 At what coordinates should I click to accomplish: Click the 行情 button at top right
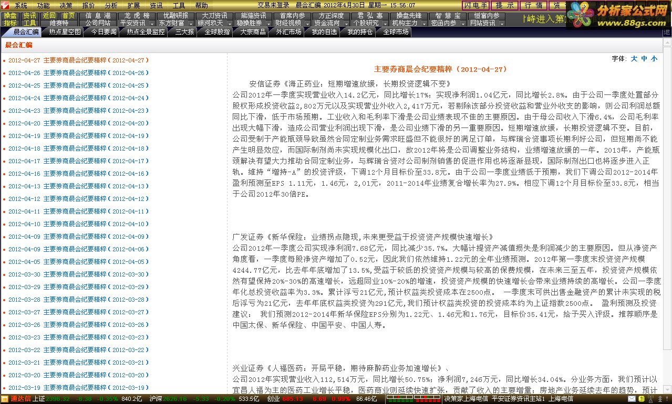point(533,5)
